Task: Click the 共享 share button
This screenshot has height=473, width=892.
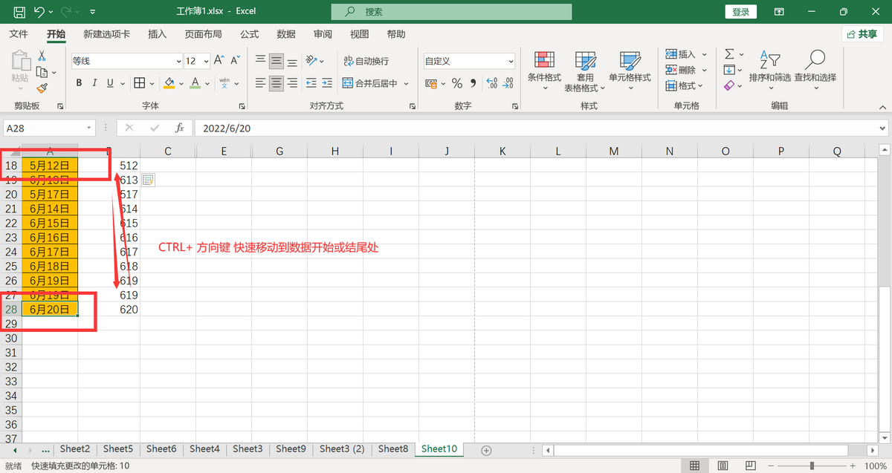Action: (862, 34)
